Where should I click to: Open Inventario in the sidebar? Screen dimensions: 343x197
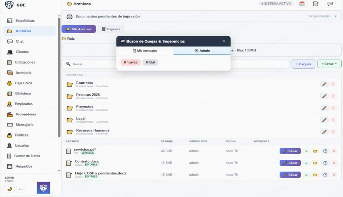pos(24,73)
